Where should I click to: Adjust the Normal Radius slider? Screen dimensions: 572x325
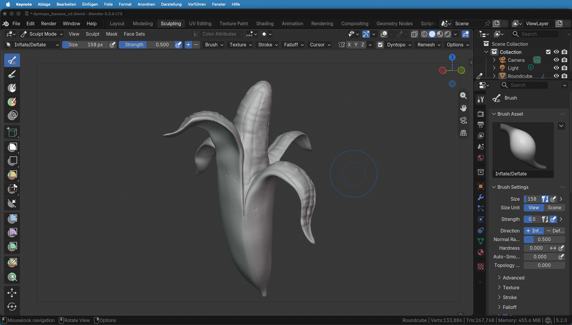[544, 239]
